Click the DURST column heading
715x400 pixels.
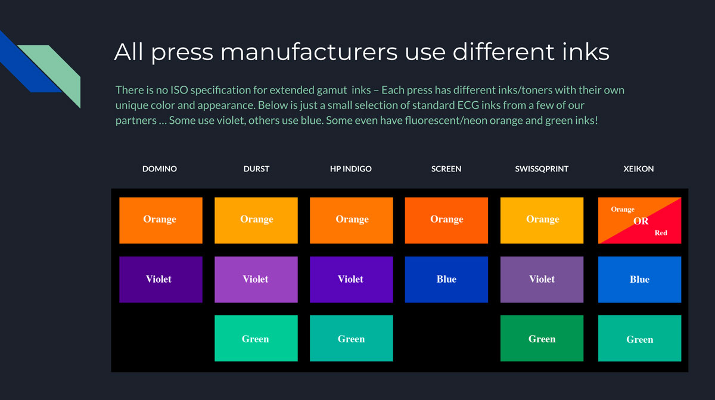coord(257,169)
